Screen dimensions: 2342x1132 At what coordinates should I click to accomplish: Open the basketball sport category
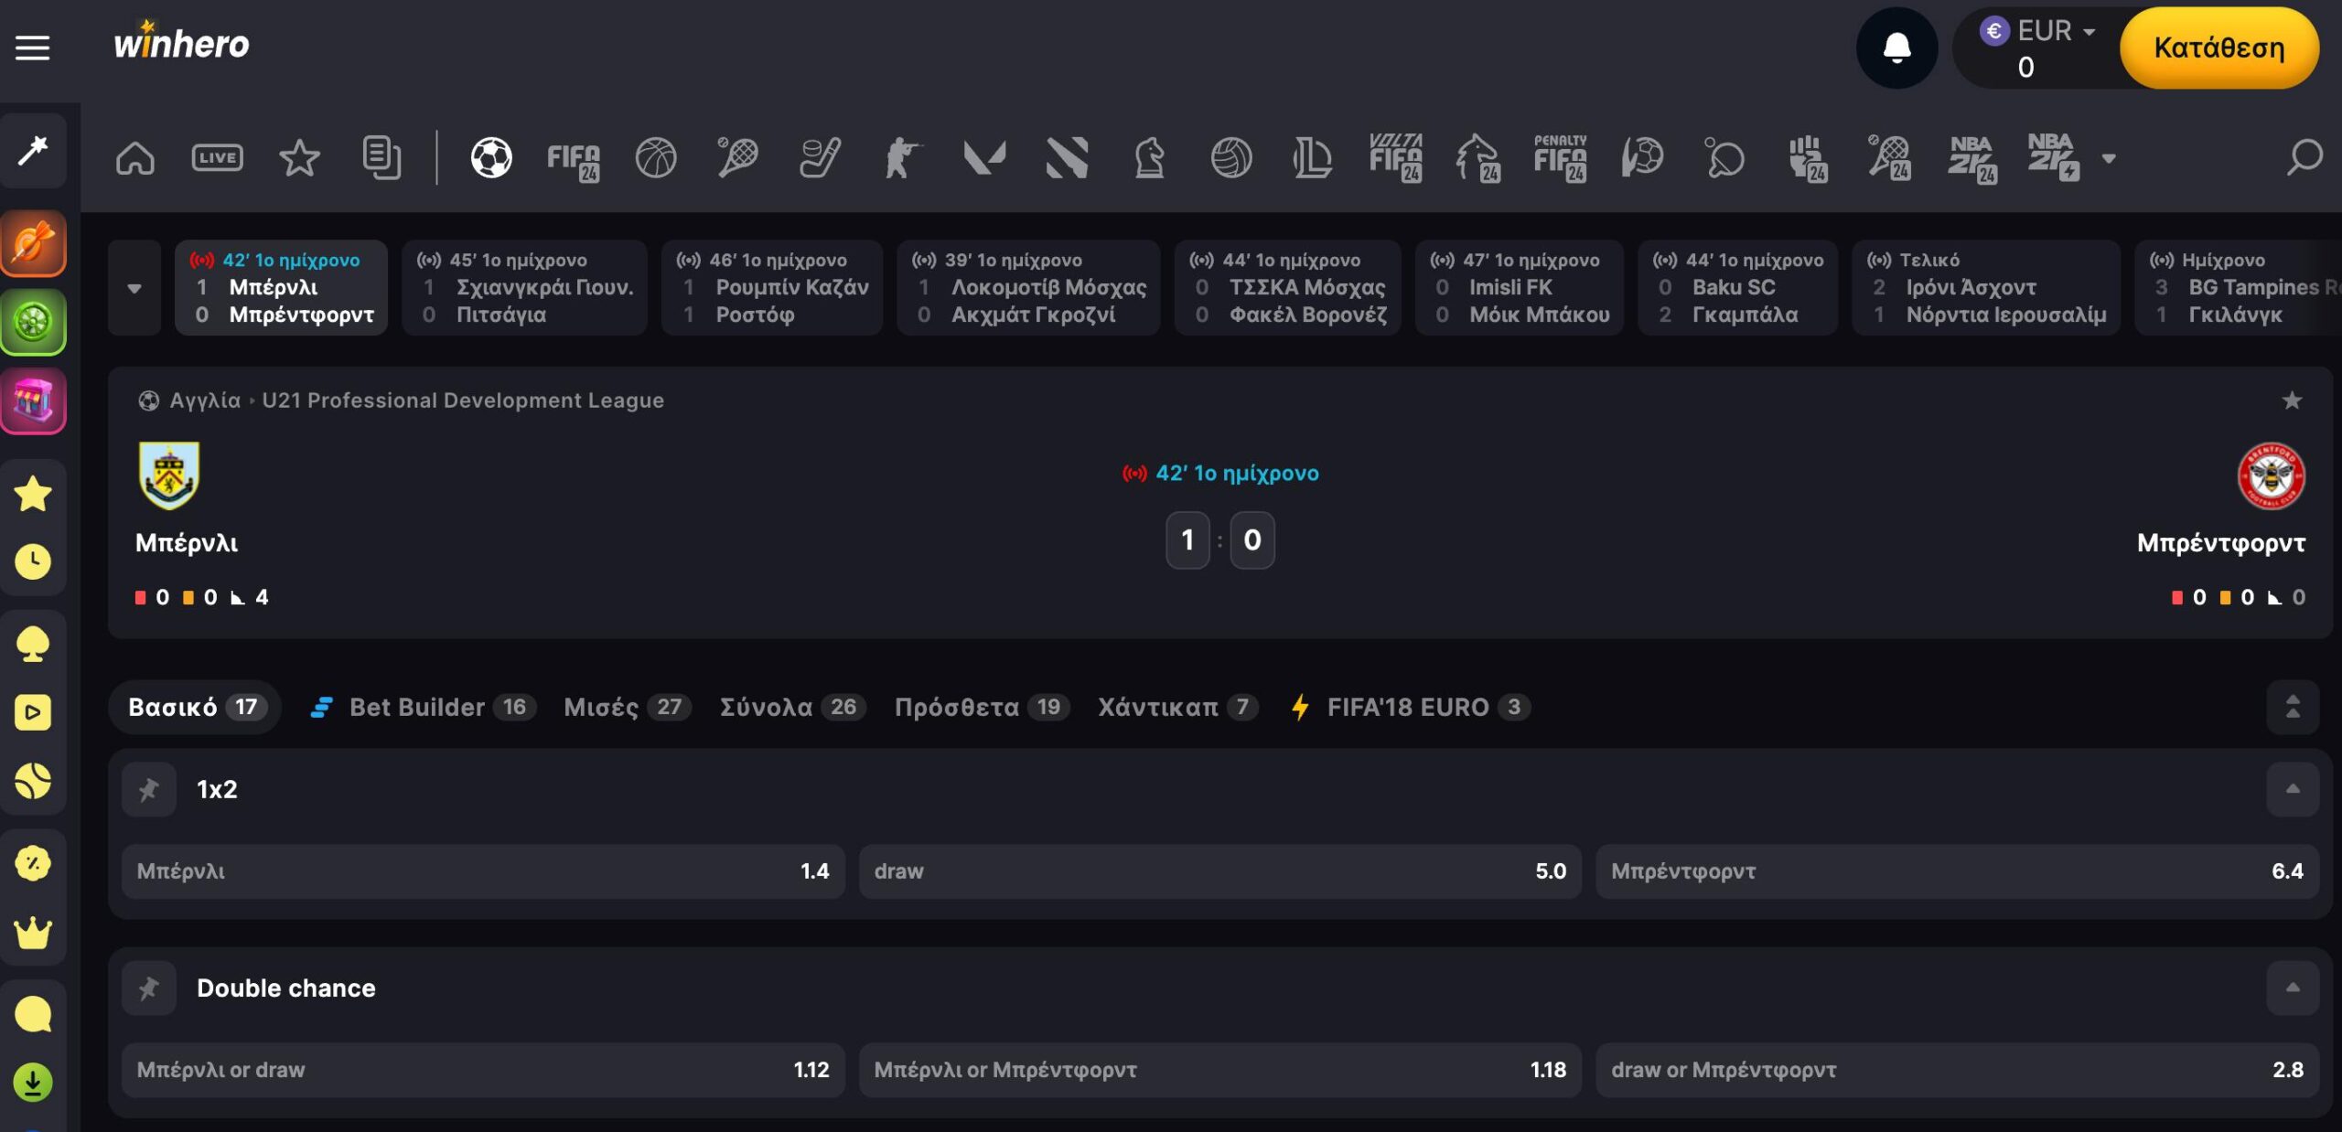[x=656, y=158]
